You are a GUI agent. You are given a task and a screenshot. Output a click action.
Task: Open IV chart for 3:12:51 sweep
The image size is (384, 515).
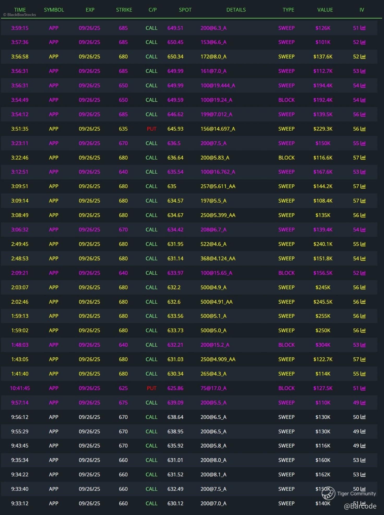tap(363, 172)
